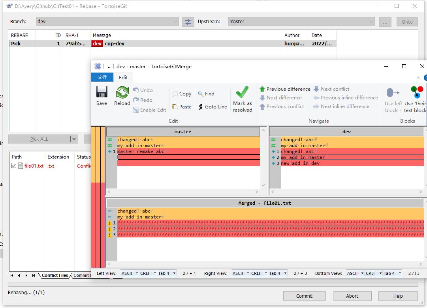This screenshot has height=308, width=427.
Task: Open the Bottom View Tab 4 dropdown
Action: point(392,273)
